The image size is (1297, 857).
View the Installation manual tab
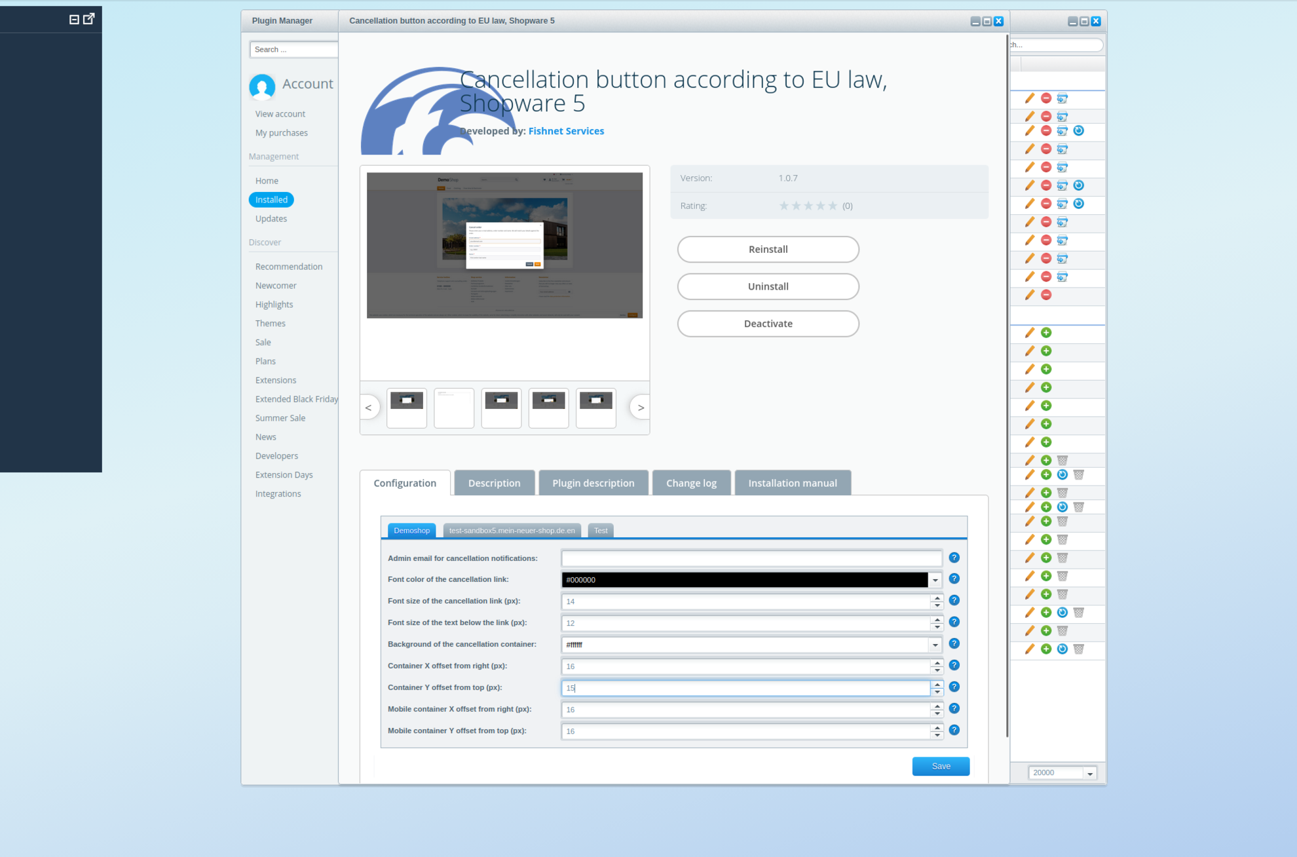pyautogui.click(x=793, y=483)
